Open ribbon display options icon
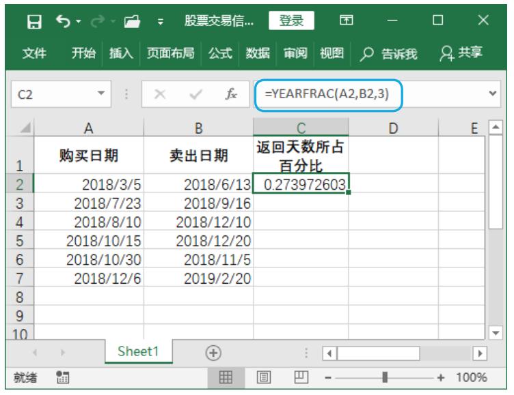The image size is (514, 395). tap(346, 20)
